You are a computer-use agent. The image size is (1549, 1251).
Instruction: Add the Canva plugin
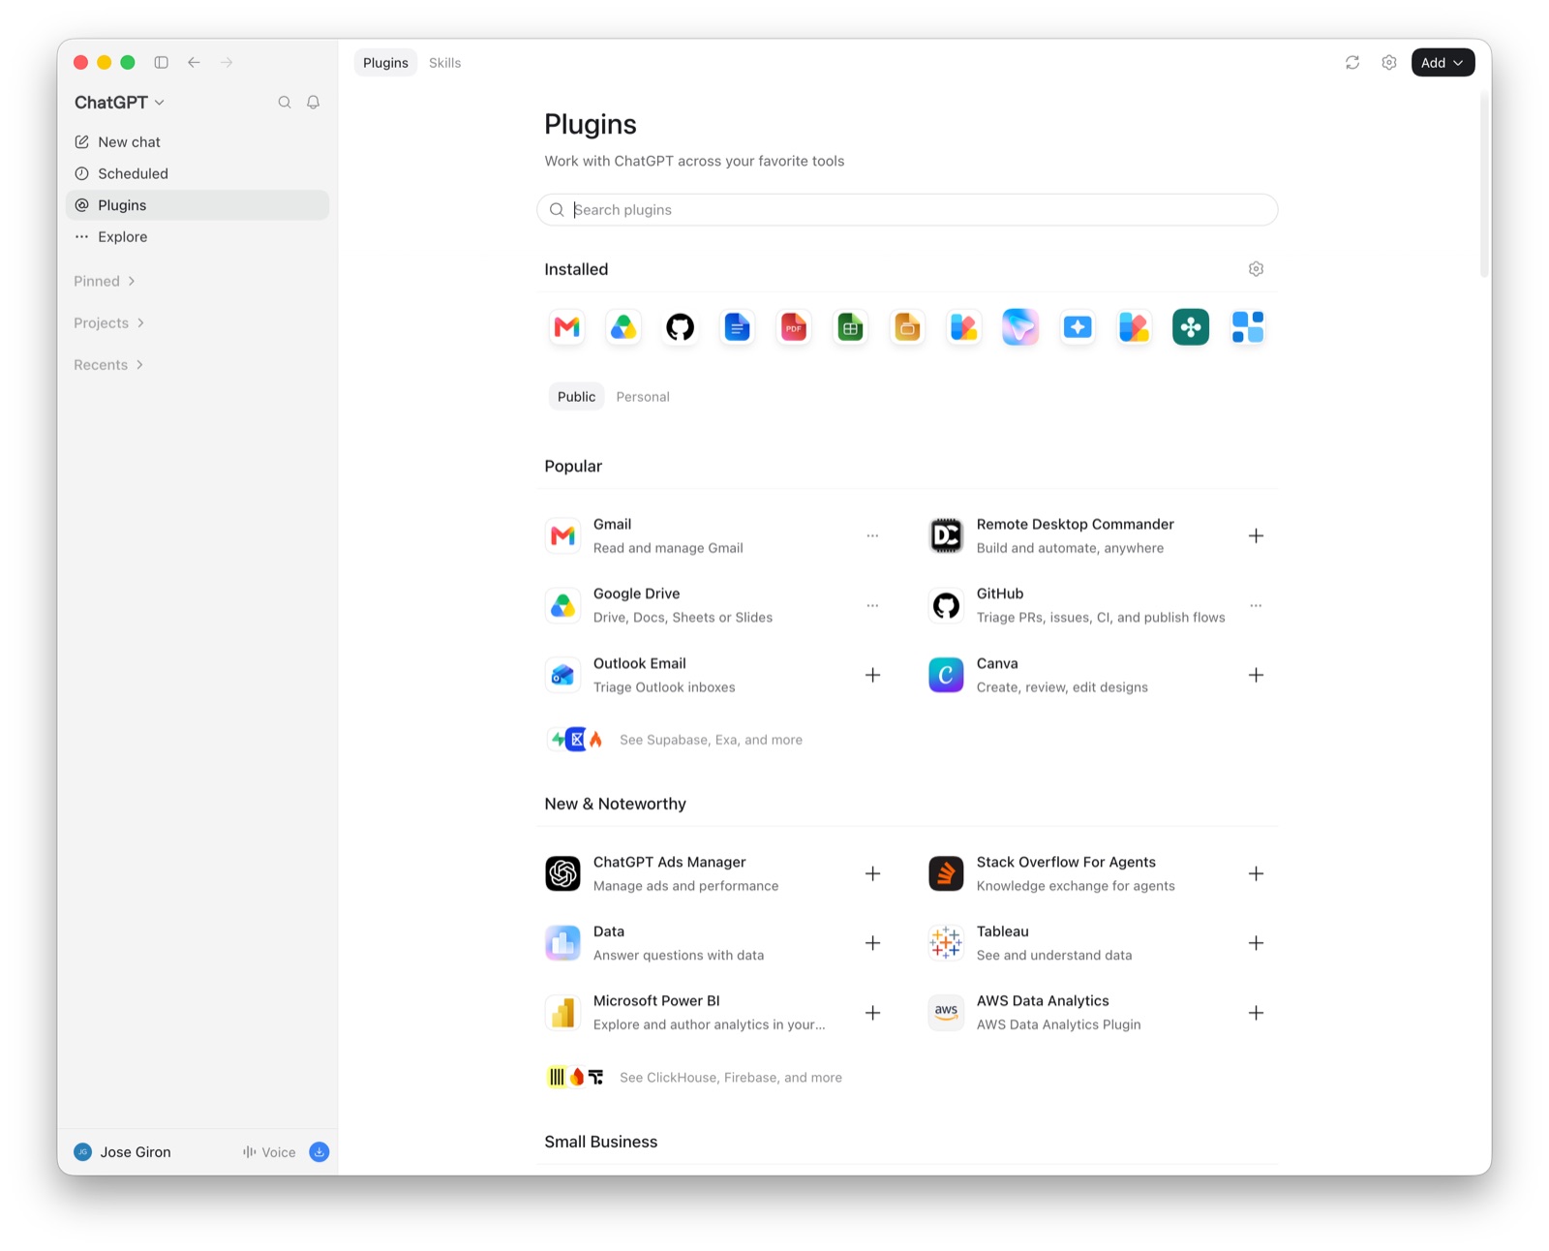(1256, 675)
